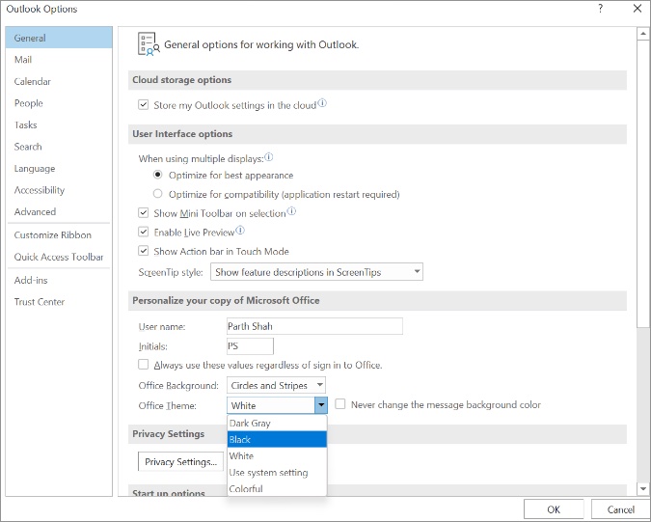This screenshot has width=651, height=522.
Task: Open the Add-ins category
Action: (x=59, y=281)
